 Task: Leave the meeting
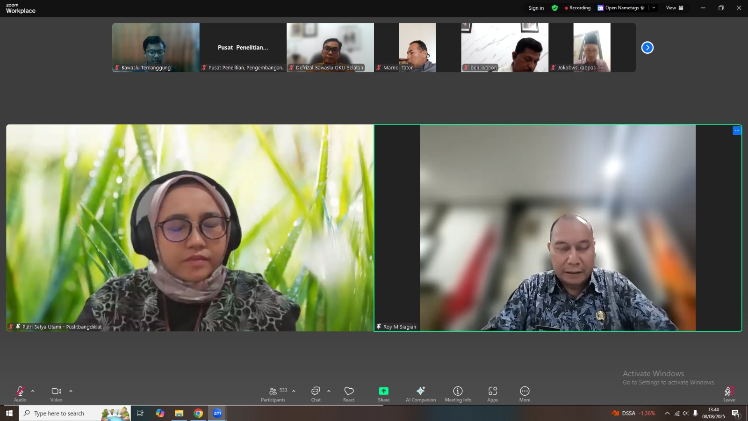click(x=729, y=394)
